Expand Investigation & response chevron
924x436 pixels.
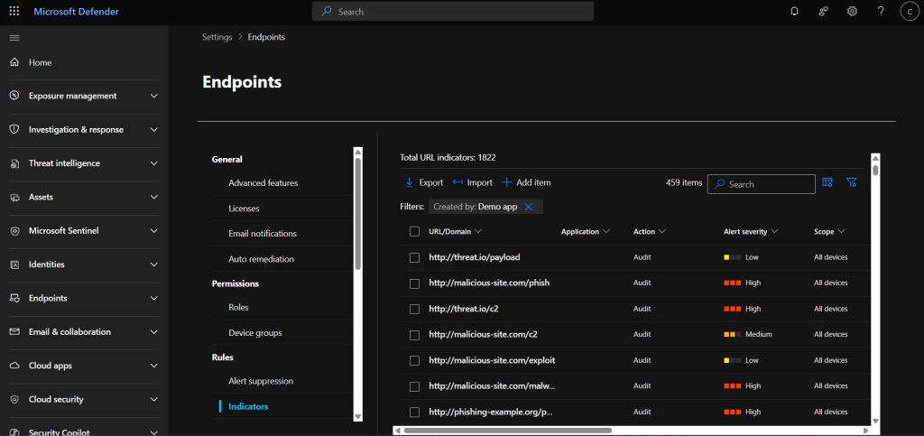pyautogui.click(x=153, y=130)
